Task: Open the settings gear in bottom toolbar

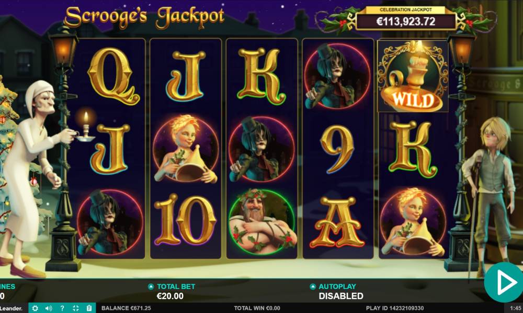Action: (x=35, y=308)
